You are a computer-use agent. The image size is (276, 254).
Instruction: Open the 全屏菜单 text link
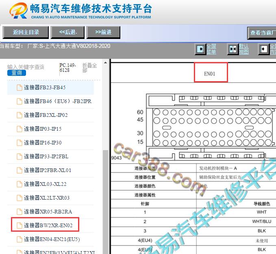[x=211, y=49]
